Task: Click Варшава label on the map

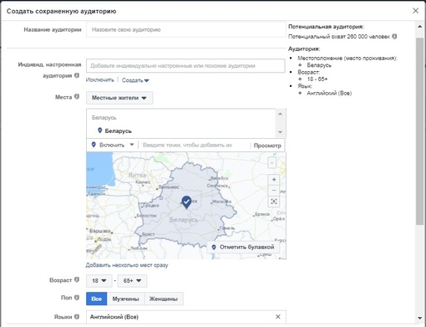Action: click(x=100, y=231)
